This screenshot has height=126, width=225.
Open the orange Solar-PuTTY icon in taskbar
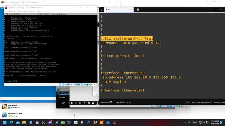tap(102, 122)
